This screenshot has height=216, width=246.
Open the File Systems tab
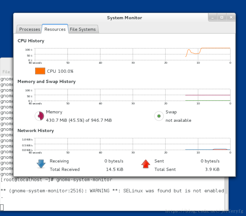(83, 29)
